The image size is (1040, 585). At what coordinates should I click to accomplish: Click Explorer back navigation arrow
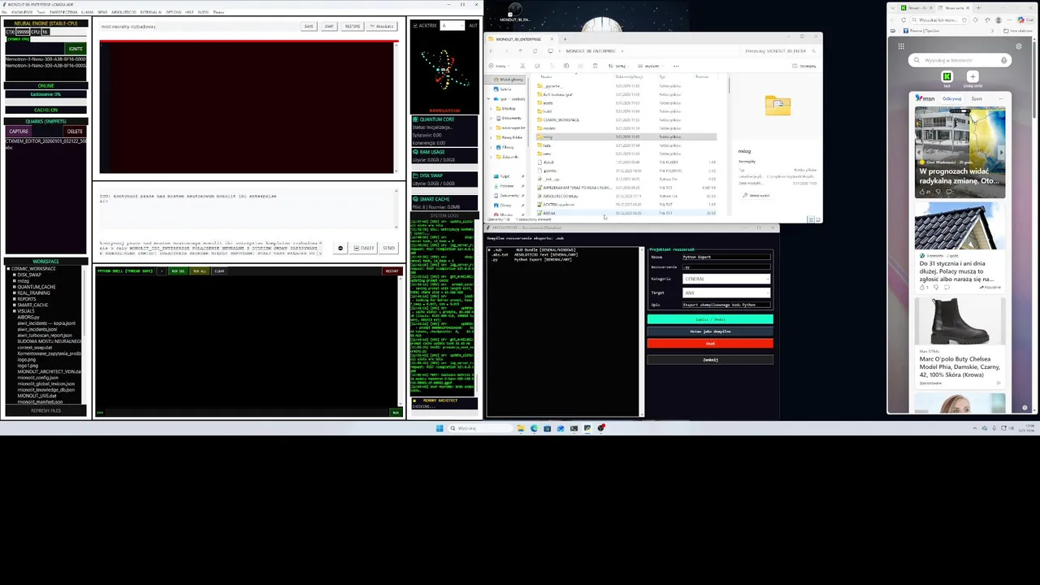[x=491, y=51]
